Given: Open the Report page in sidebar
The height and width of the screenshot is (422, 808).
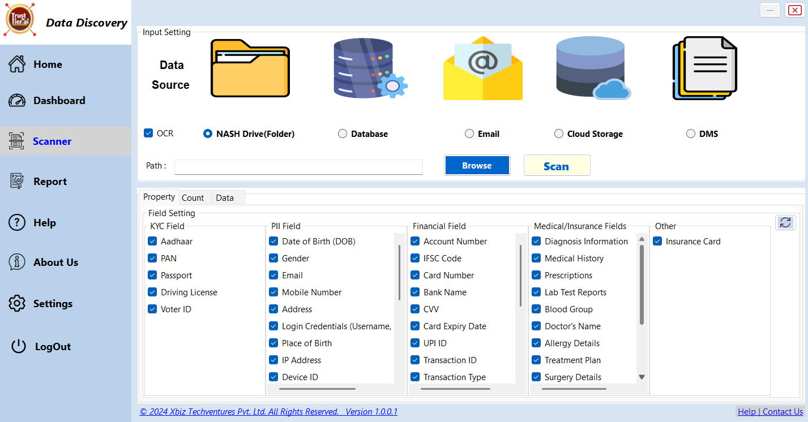Looking at the screenshot, I should pyautogui.click(x=50, y=182).
